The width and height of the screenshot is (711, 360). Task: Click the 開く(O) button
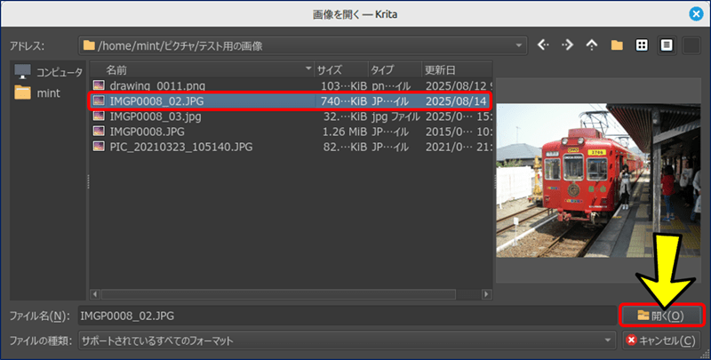pyautogui.click(x=661, y=315)
